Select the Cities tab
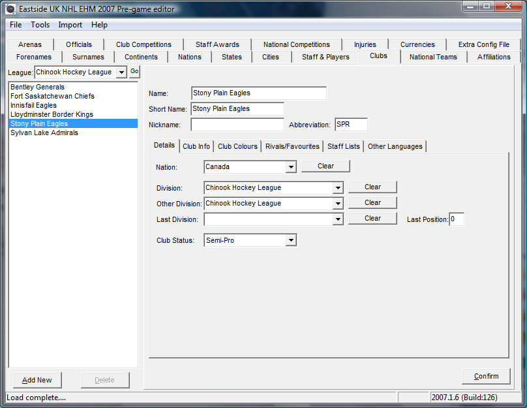 [x=271, y=57]
